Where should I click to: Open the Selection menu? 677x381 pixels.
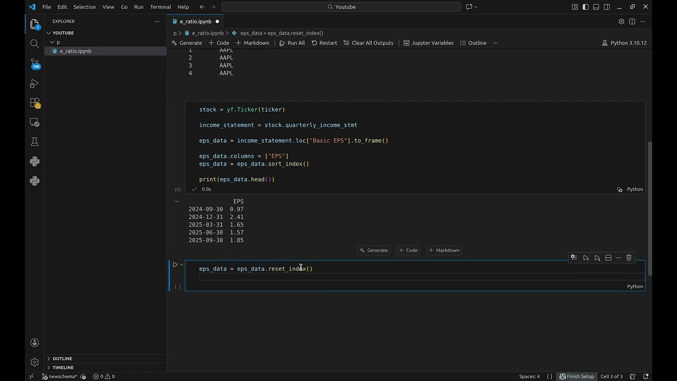[85, 7]
